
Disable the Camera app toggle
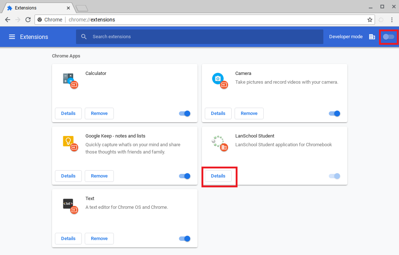coord(335,113)
